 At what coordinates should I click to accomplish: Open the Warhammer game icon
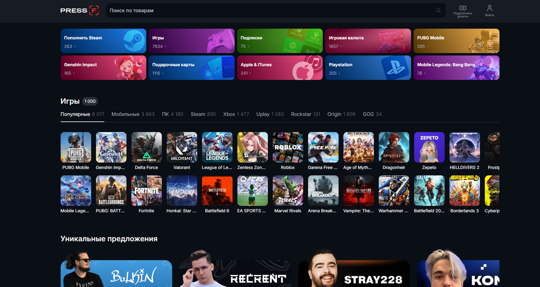pyautogui.click(x=394, y=191)
